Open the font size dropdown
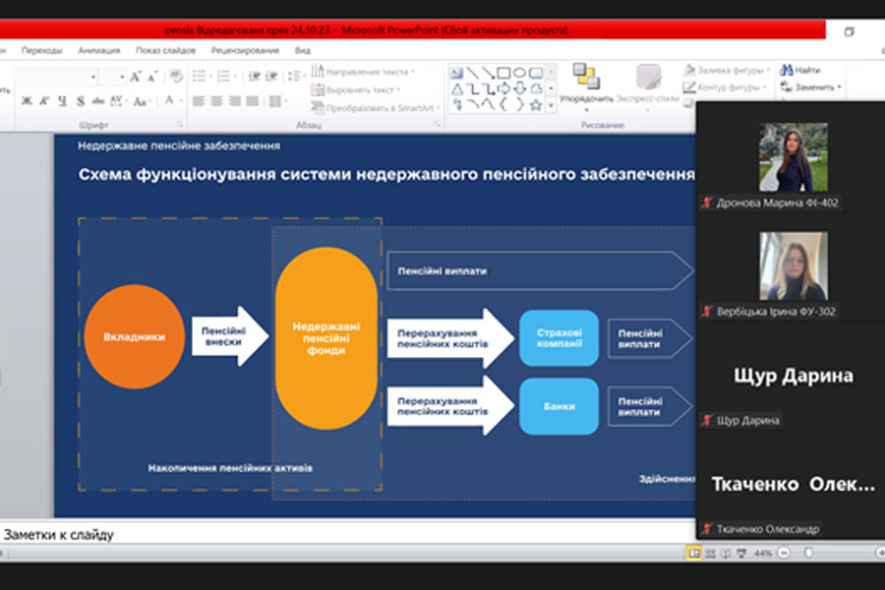Viewport: 885px width, 590px height. (x=121, y=77)
